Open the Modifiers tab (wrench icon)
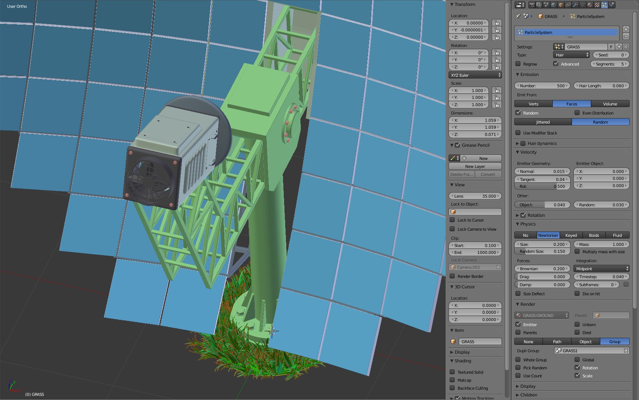 tap(575, 5)
